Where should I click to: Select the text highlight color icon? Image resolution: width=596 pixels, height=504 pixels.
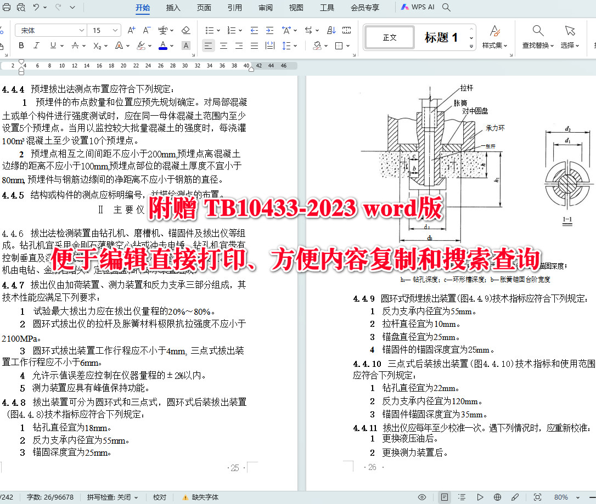tap(141, 46)
